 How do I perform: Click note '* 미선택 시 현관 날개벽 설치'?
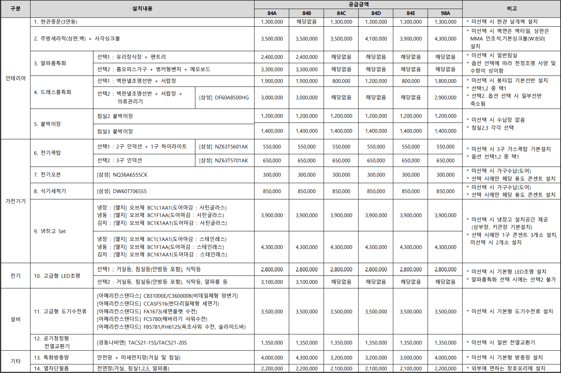pyautogui.click(x=502, y=22)
